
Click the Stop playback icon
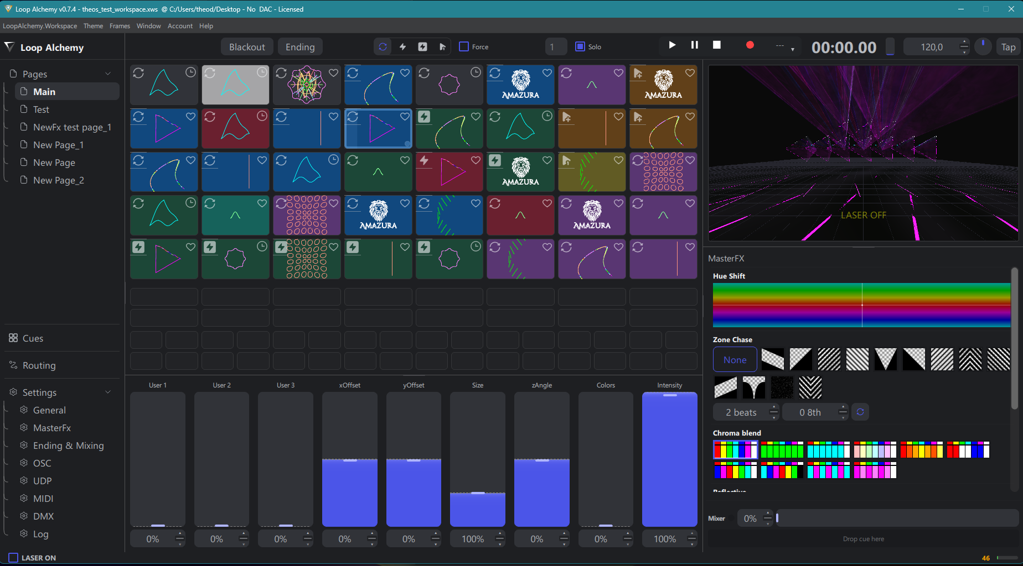coord(716,45)
